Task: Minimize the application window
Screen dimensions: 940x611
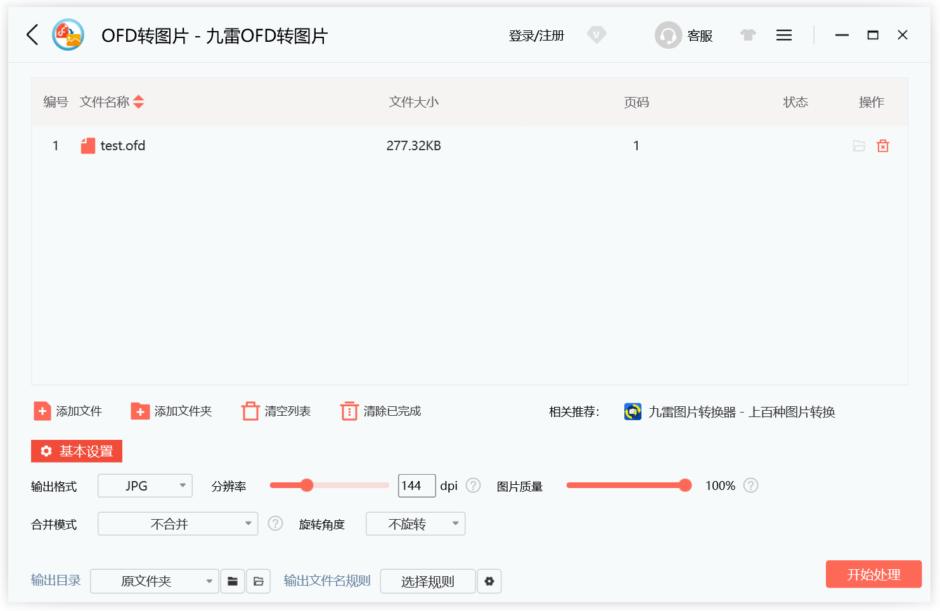Action: pyautogui.click(x=842, y=35)
